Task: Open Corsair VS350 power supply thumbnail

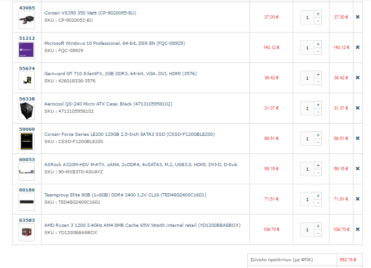Action: pyautogui.click(x=27, y=20)
